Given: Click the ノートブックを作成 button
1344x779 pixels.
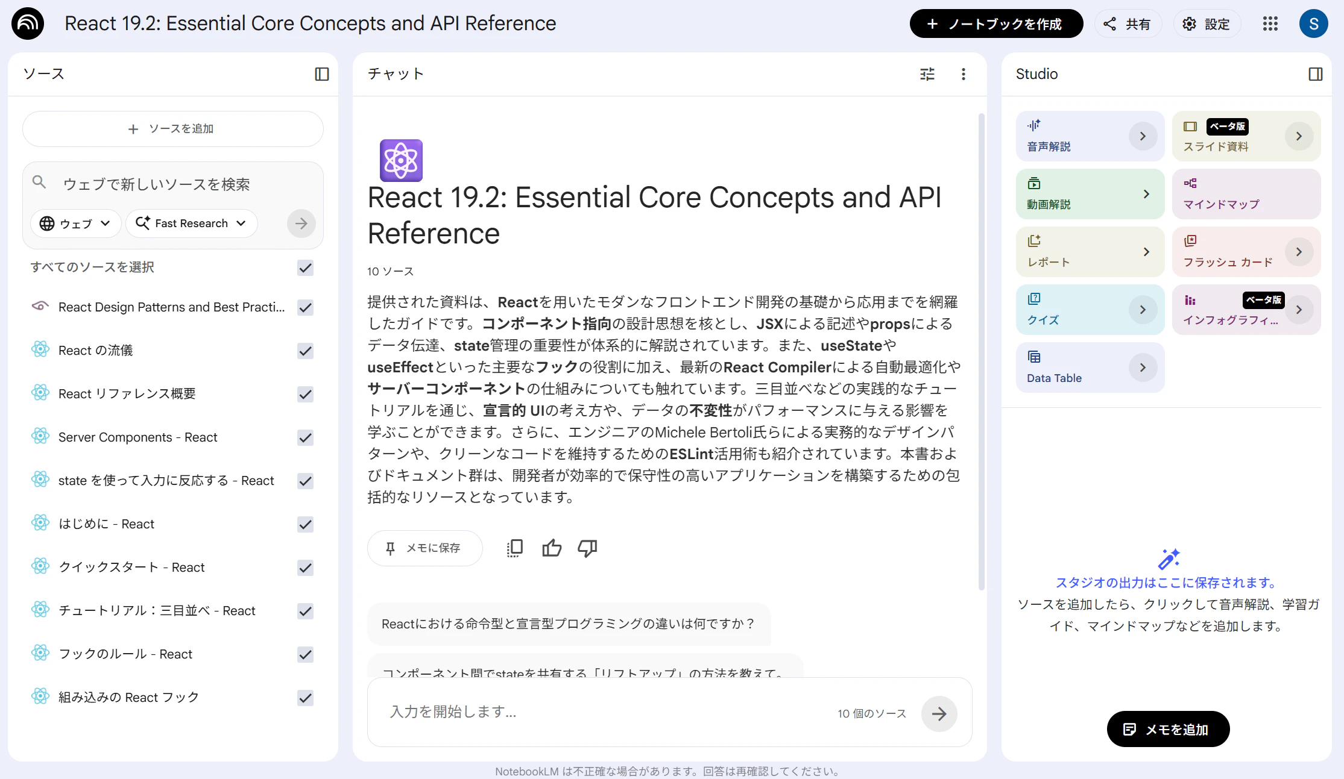Looking at the screenshot, I should click(x=996, y=23).
